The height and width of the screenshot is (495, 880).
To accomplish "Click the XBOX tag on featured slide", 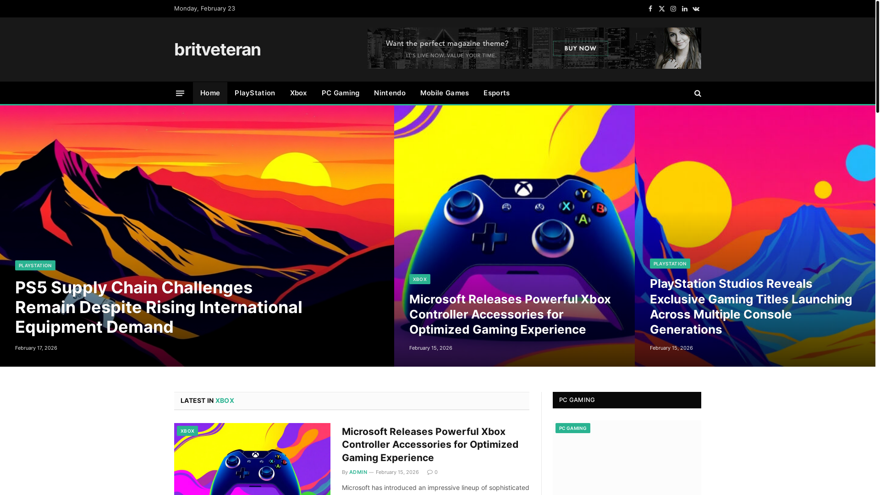I will [420, 279].
